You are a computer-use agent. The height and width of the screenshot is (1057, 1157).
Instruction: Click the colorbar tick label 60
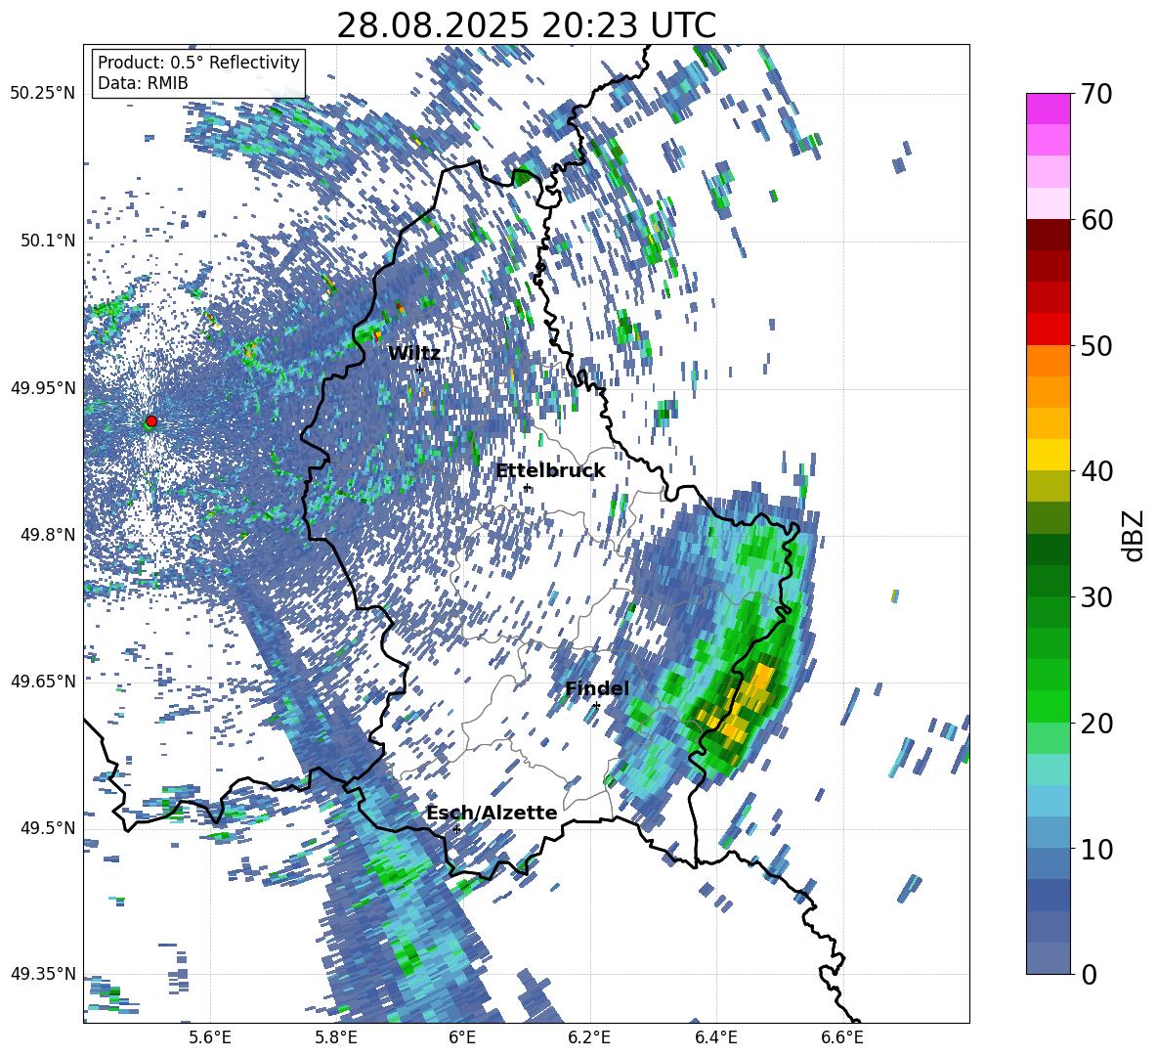coord(1095,220)
